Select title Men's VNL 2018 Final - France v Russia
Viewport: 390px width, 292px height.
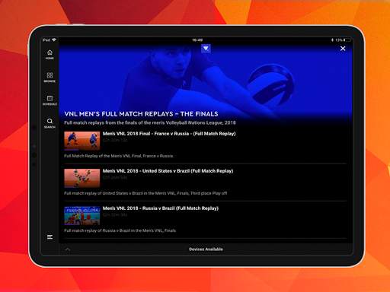coord(169,134)
